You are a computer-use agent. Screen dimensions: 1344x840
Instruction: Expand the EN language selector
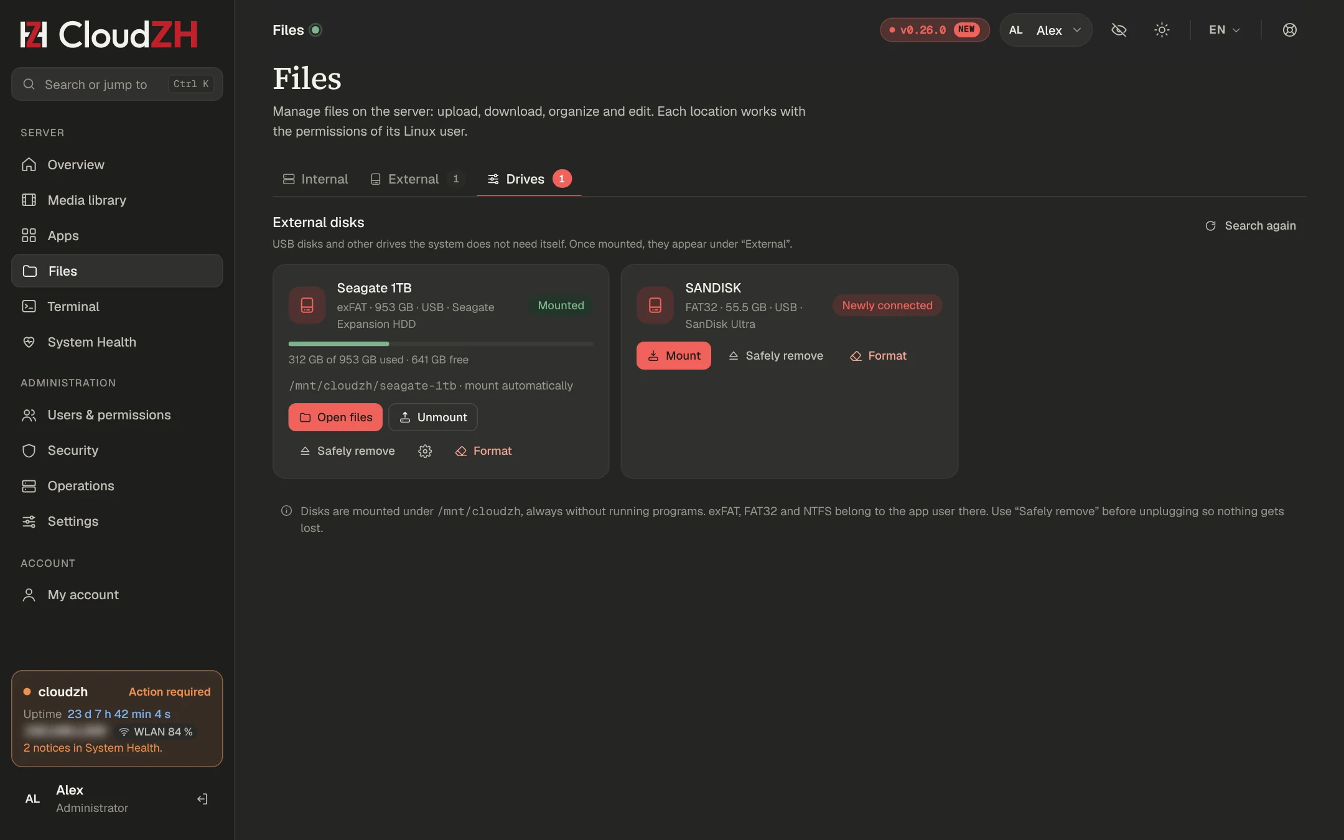coord(1225,30)
